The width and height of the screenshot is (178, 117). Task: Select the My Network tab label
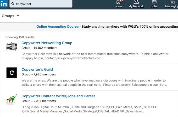[136, 6]
